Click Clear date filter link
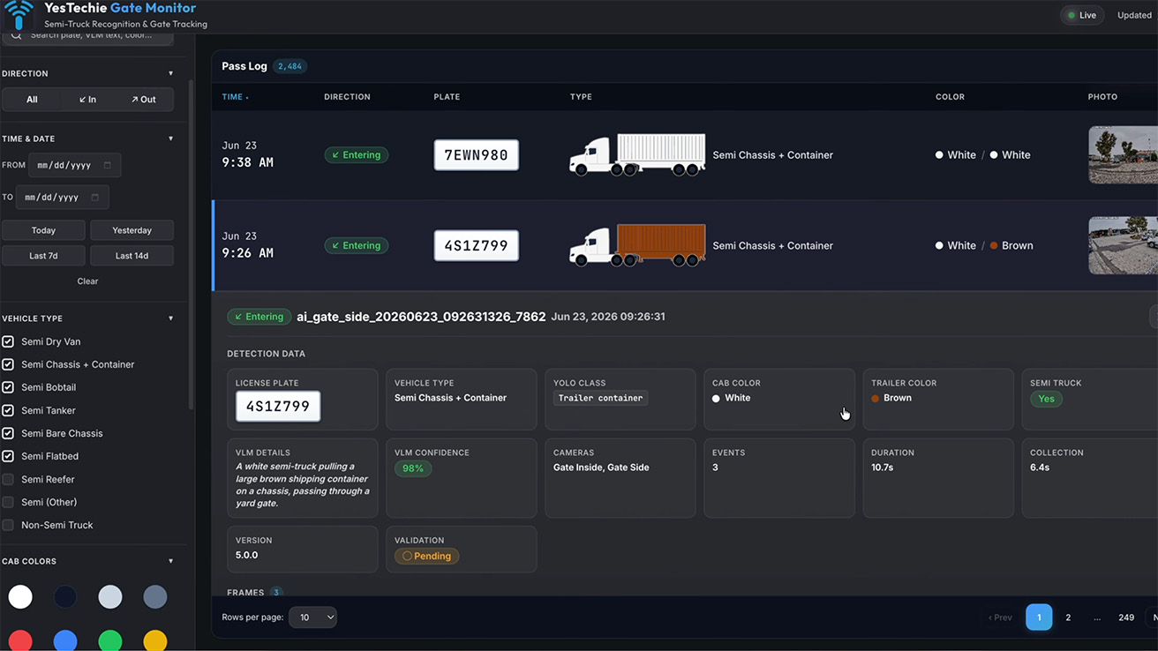Screen dimensions: 1158x651 click(87, 281)
